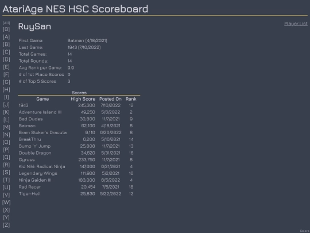
Task: Filter players by letter [W]
Action: point(6,203)
